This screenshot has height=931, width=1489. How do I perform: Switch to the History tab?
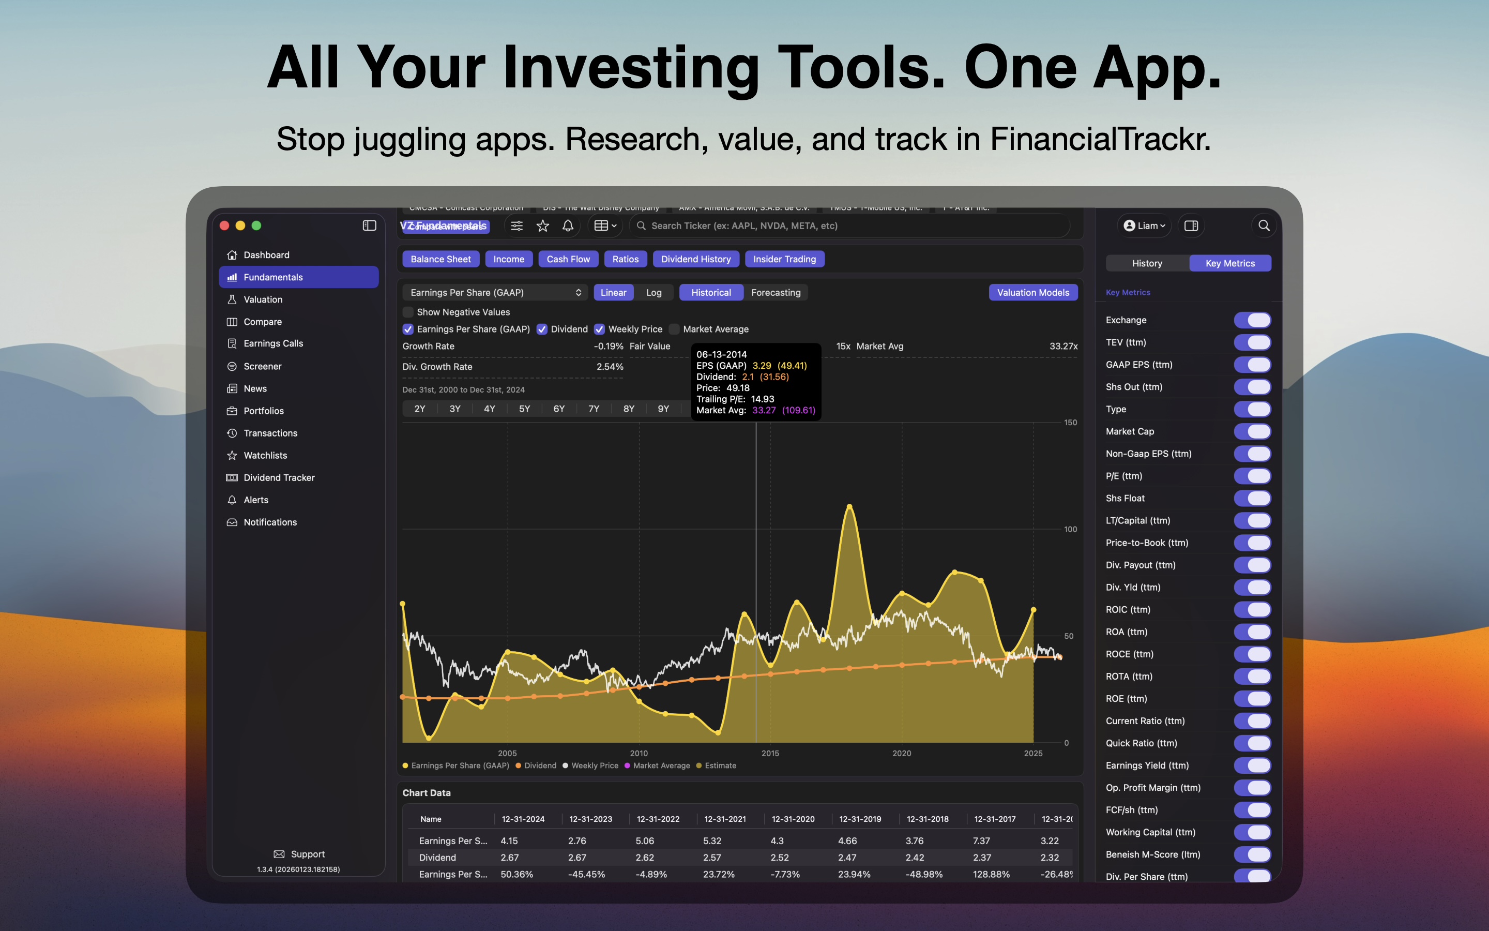1147,264
